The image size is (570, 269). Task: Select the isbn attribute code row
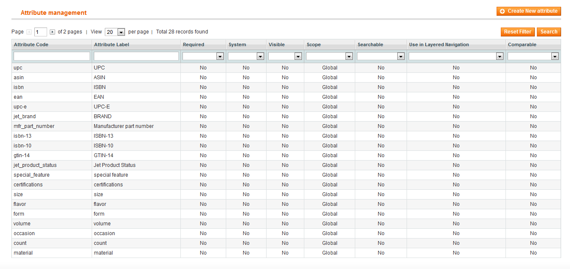coord(286,87)
